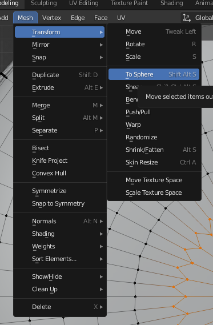Choose Push/Pull

tap(154, 112)
